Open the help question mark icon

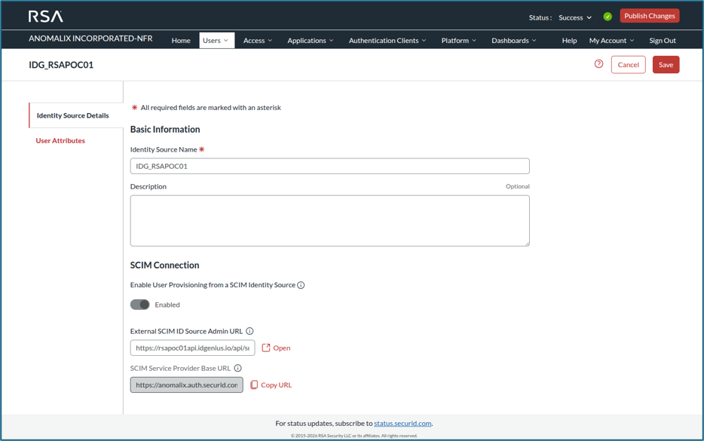click(x=598, y=64)
